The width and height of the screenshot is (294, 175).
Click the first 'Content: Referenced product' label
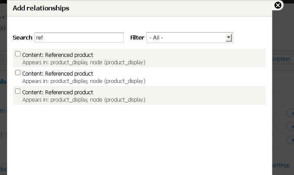point(57,55)
